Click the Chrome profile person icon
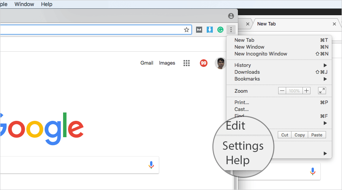This screenshot has height=190, width=342. tap(231, 16)
